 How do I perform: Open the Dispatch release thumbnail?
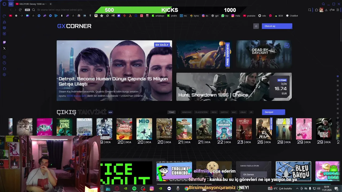[284, 129]
